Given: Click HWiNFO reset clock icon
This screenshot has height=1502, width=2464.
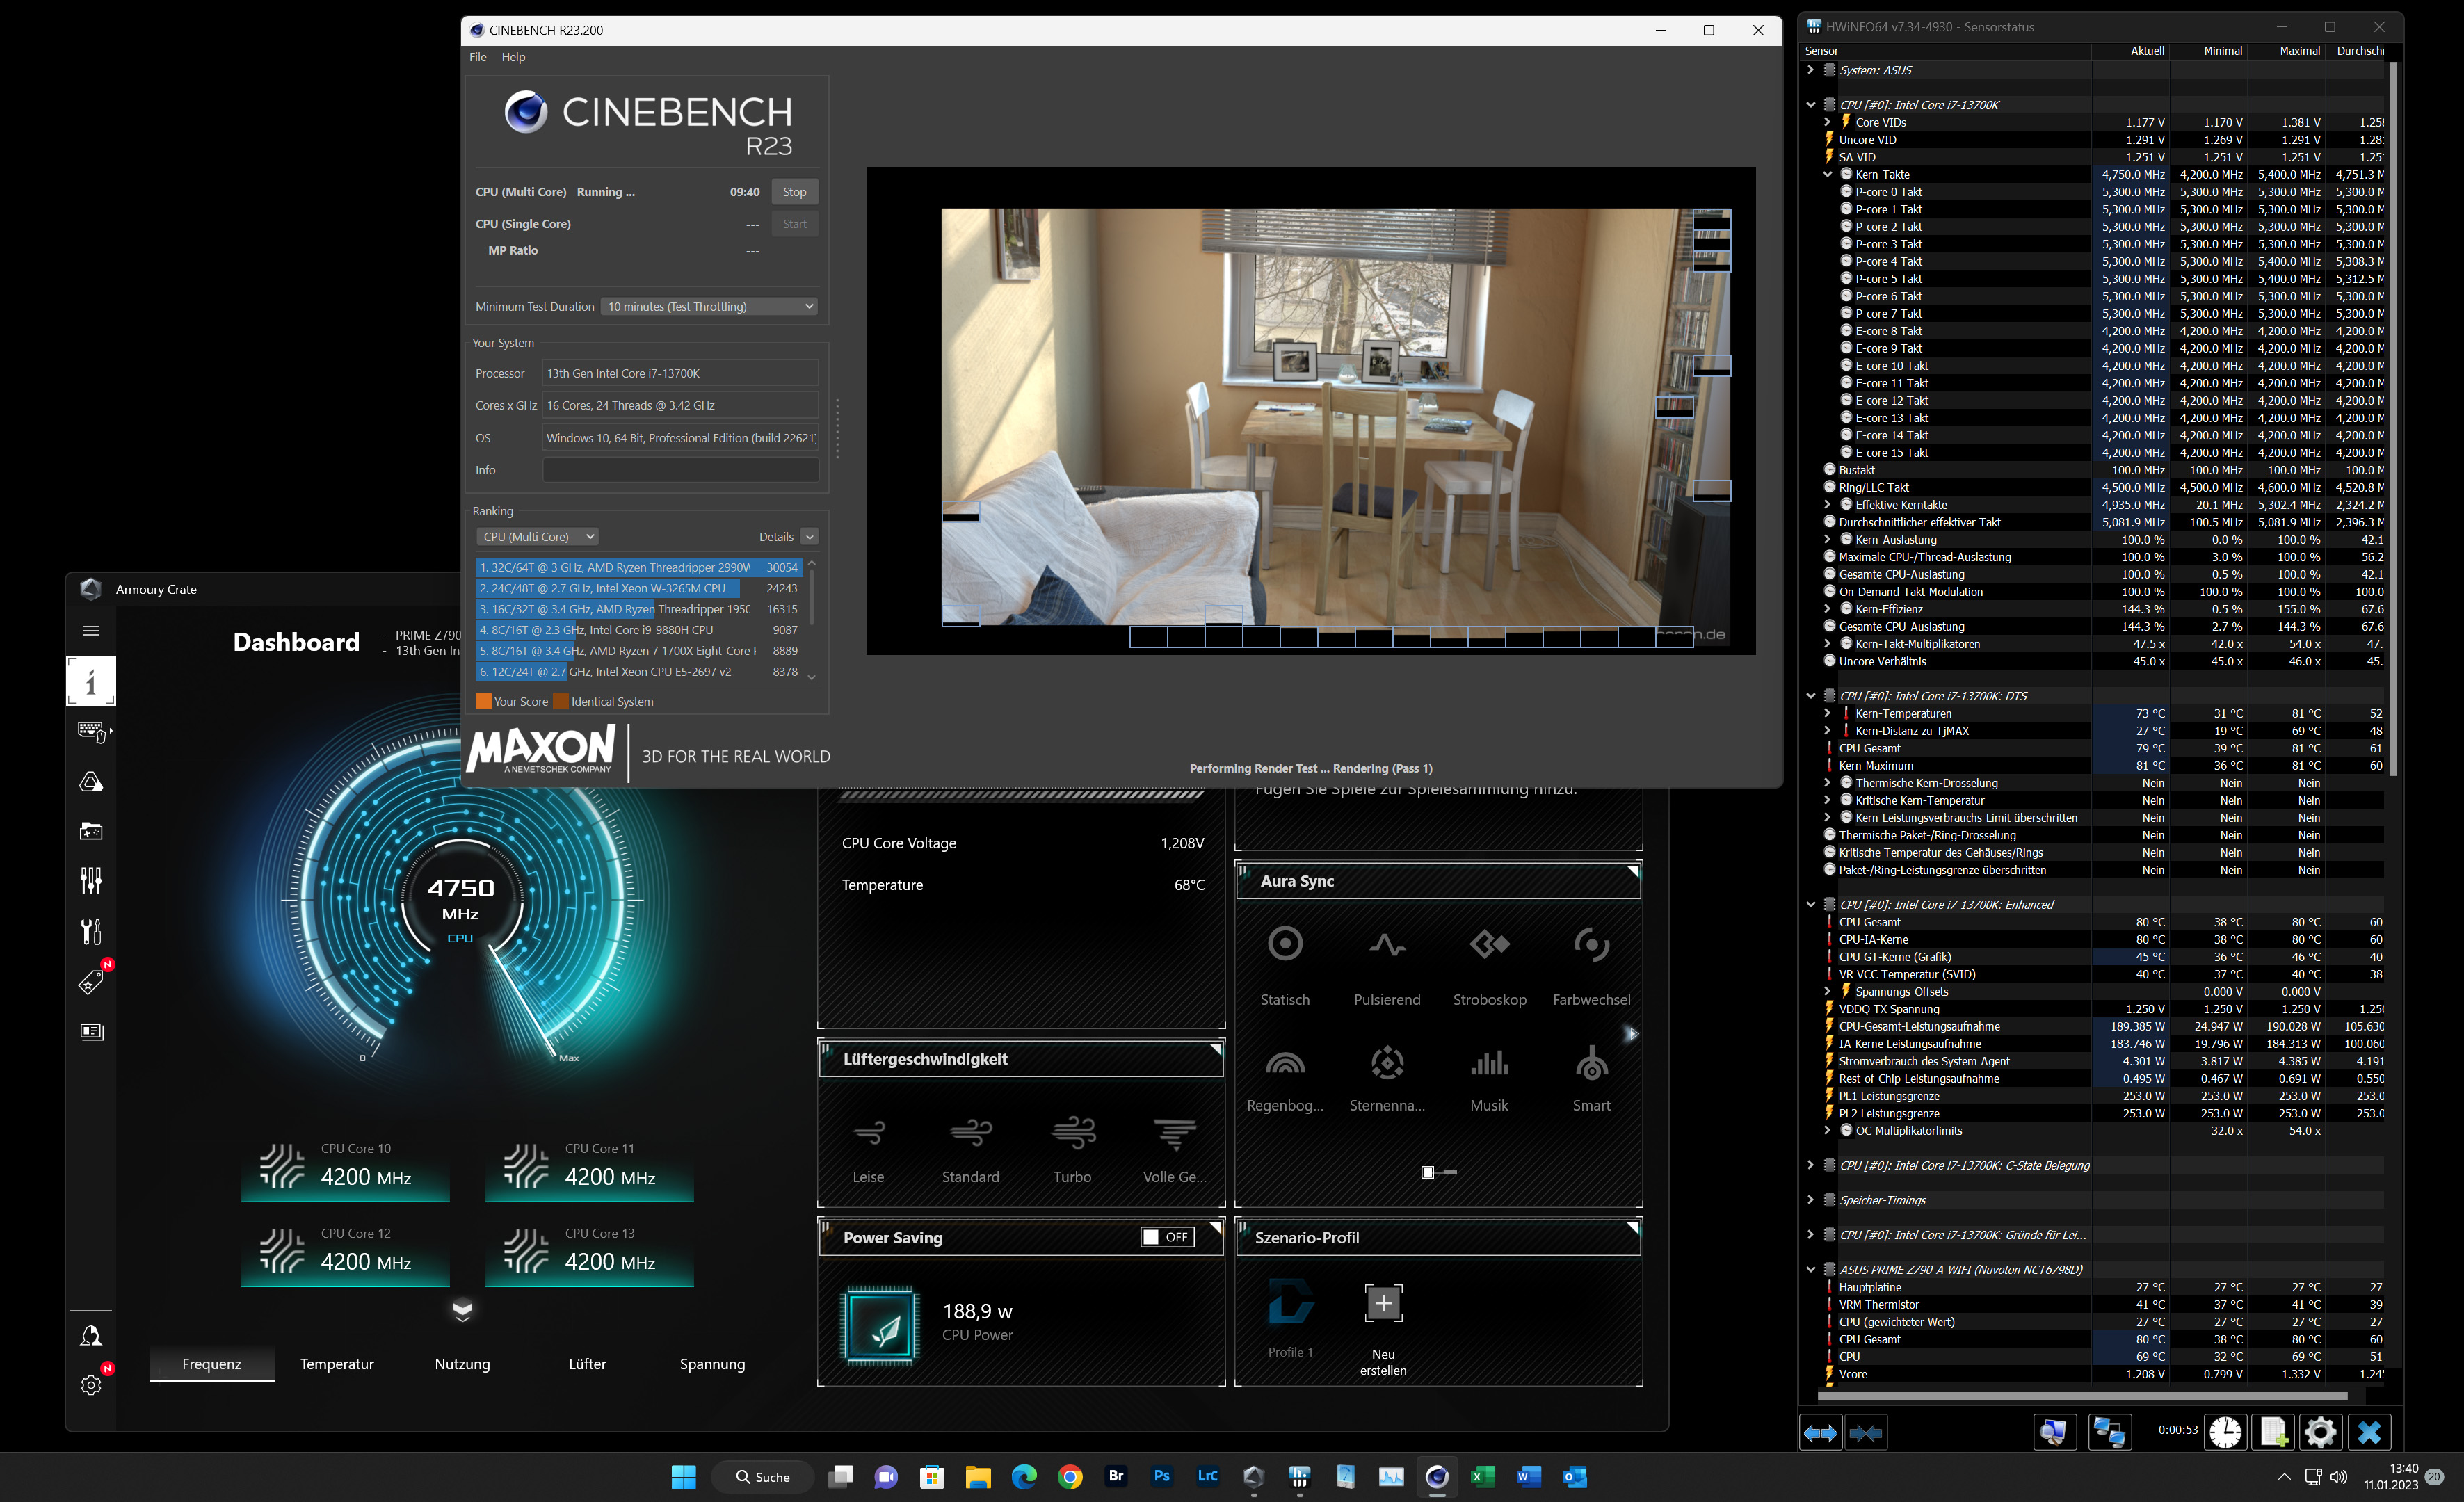Looking at the screenshot, I should 2225,1432.
